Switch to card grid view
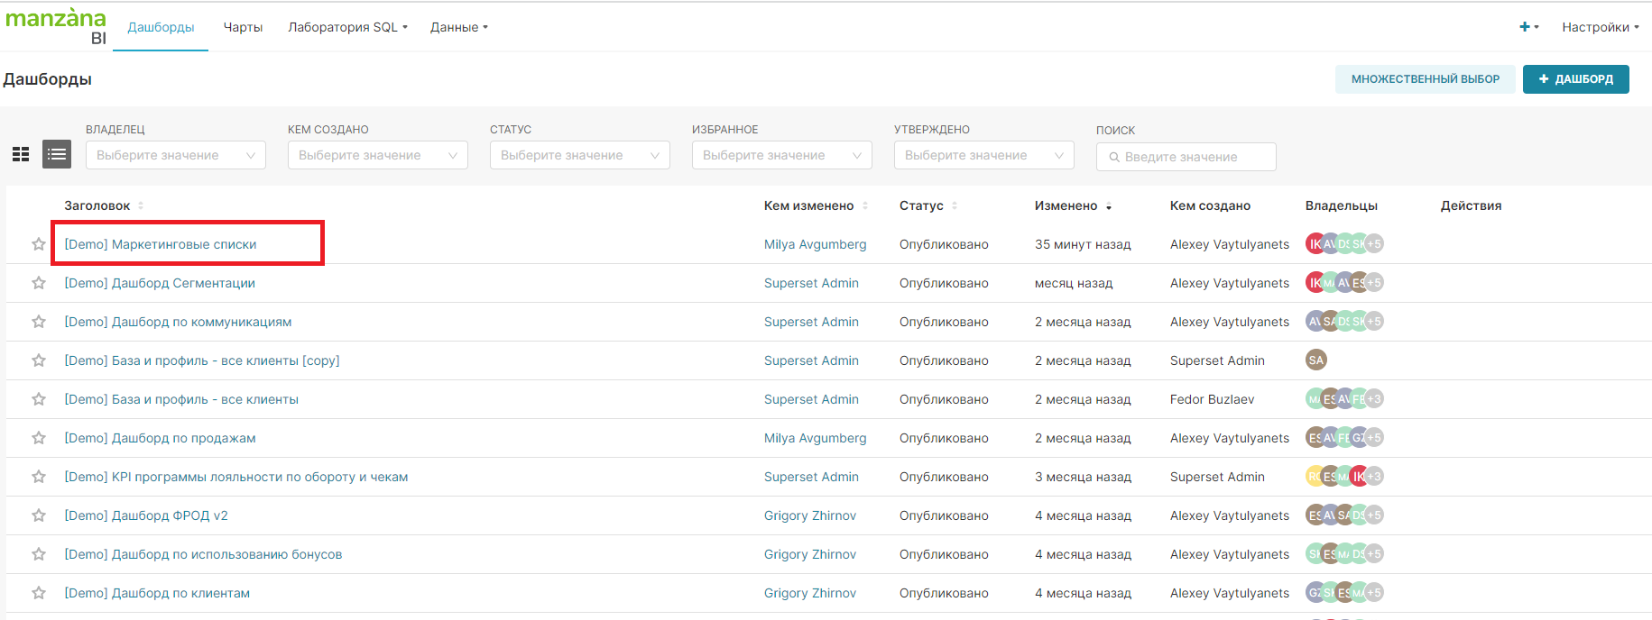The width and height of the screenshot is (1652, 620). 21,155
